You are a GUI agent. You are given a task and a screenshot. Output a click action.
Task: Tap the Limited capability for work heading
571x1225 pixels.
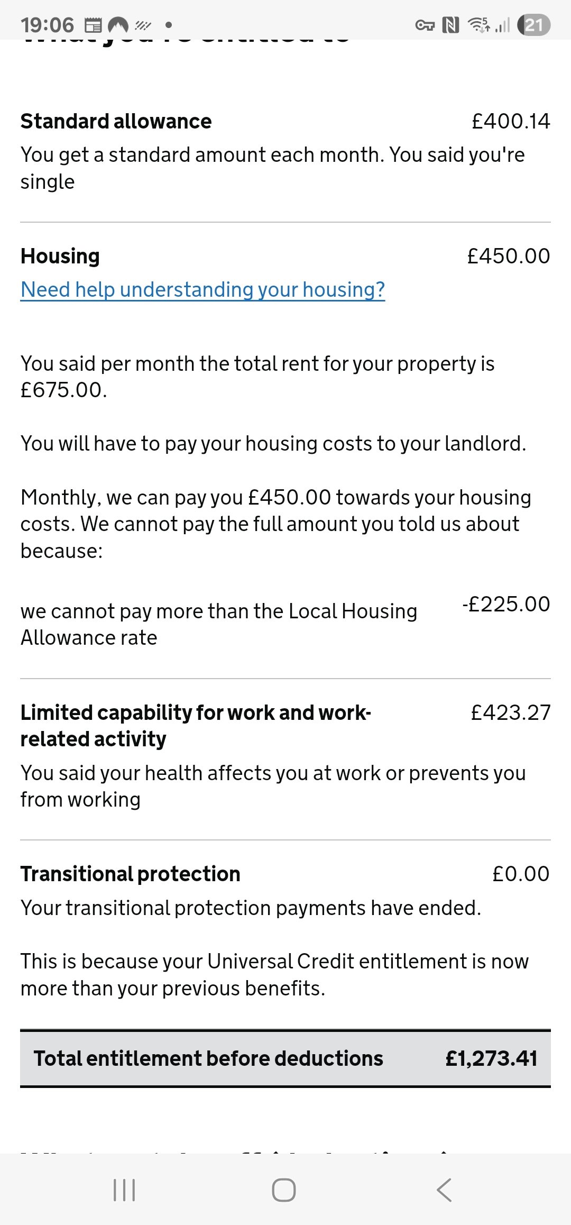(196, 725)
